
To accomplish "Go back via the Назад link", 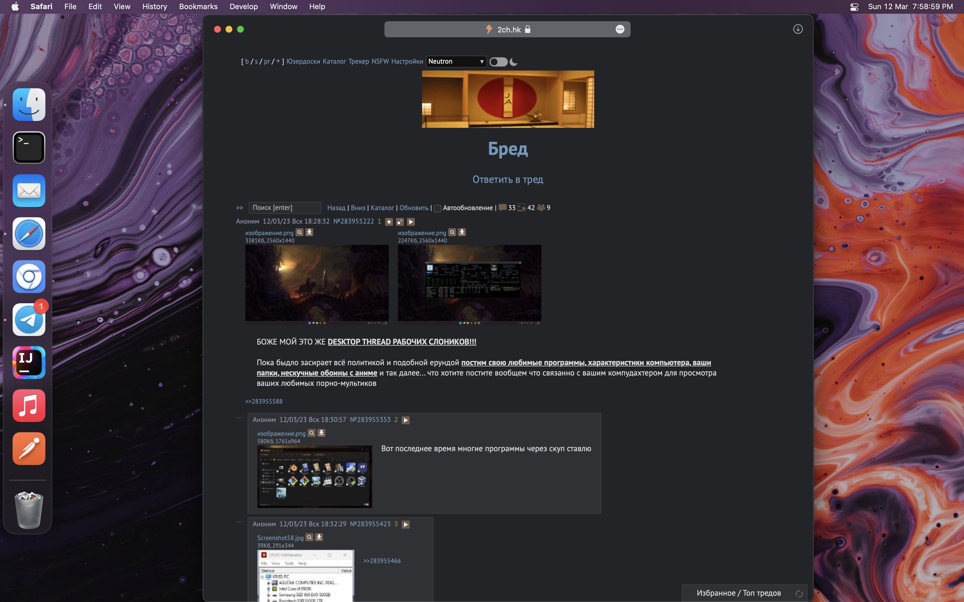I will 336,208.
